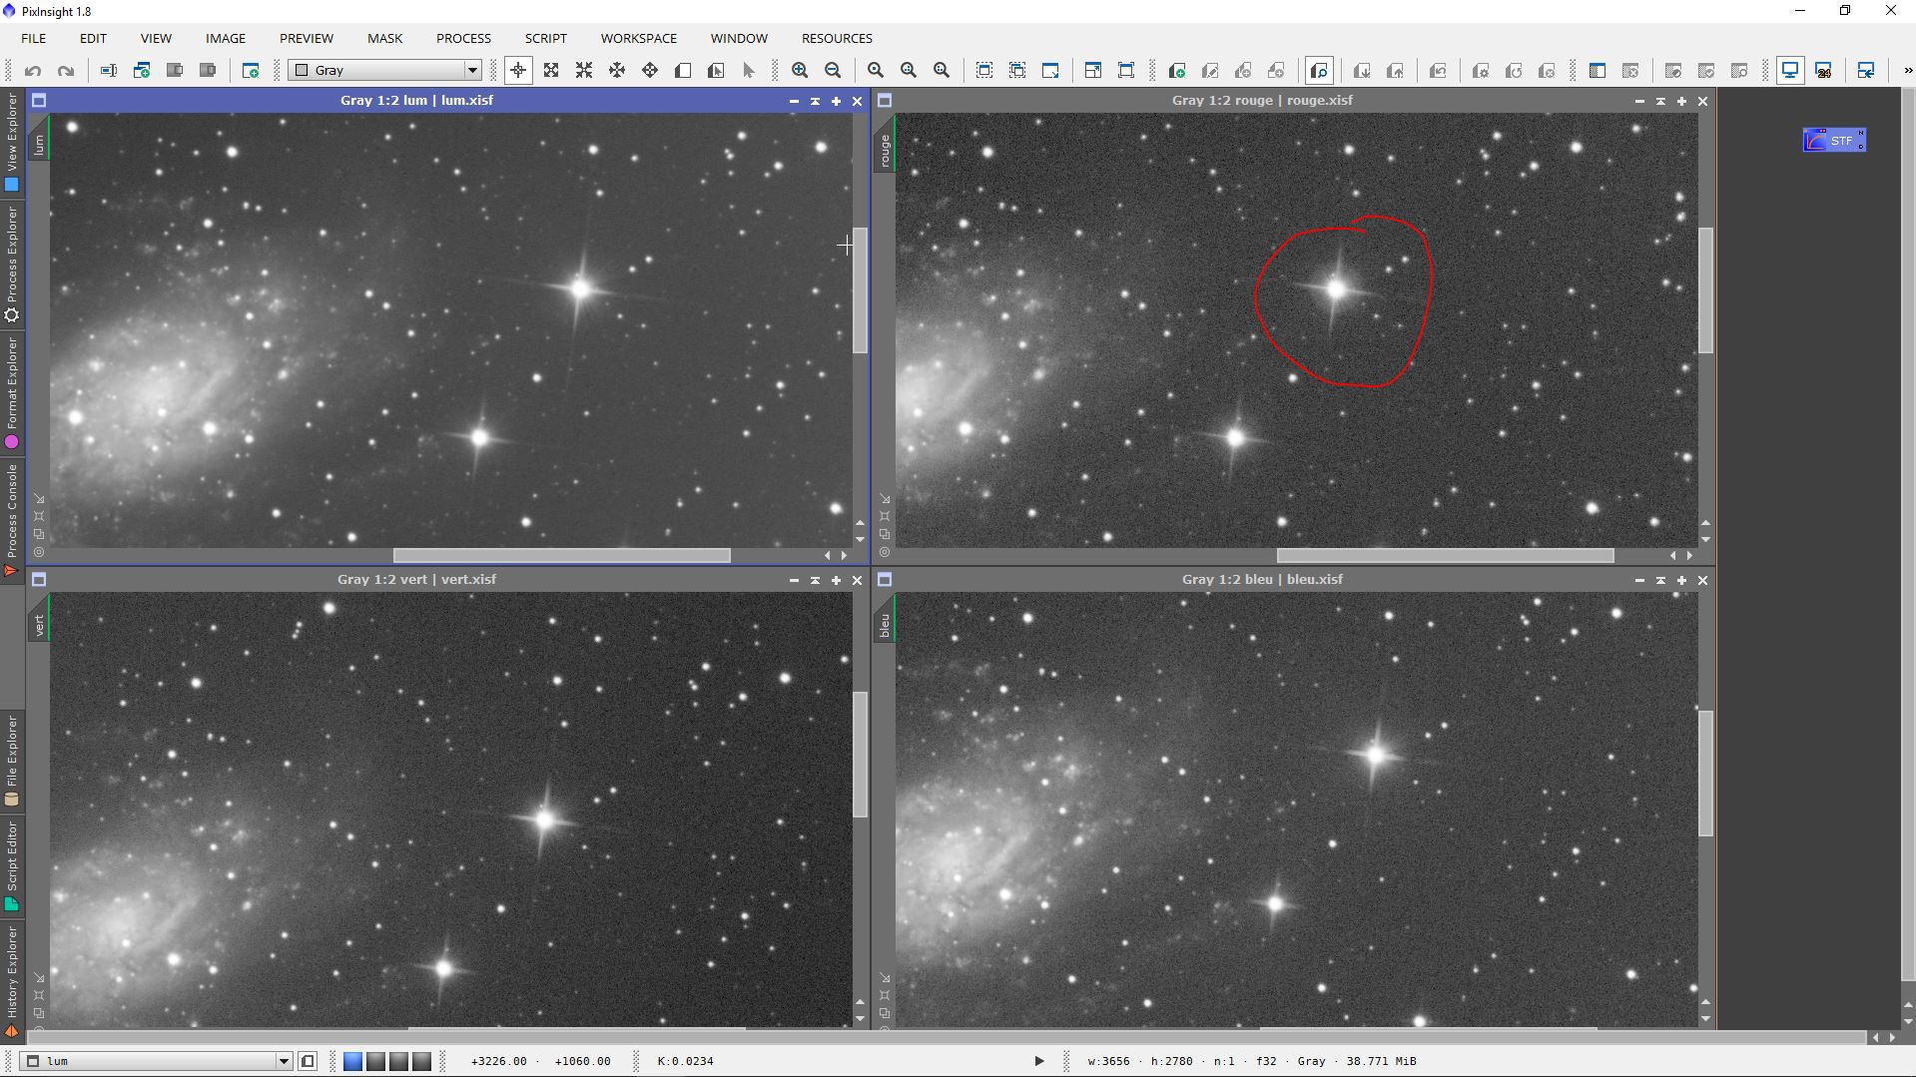Open the MASK menu
This screenshot has width=1916, height=1077.
coord(384,38)
